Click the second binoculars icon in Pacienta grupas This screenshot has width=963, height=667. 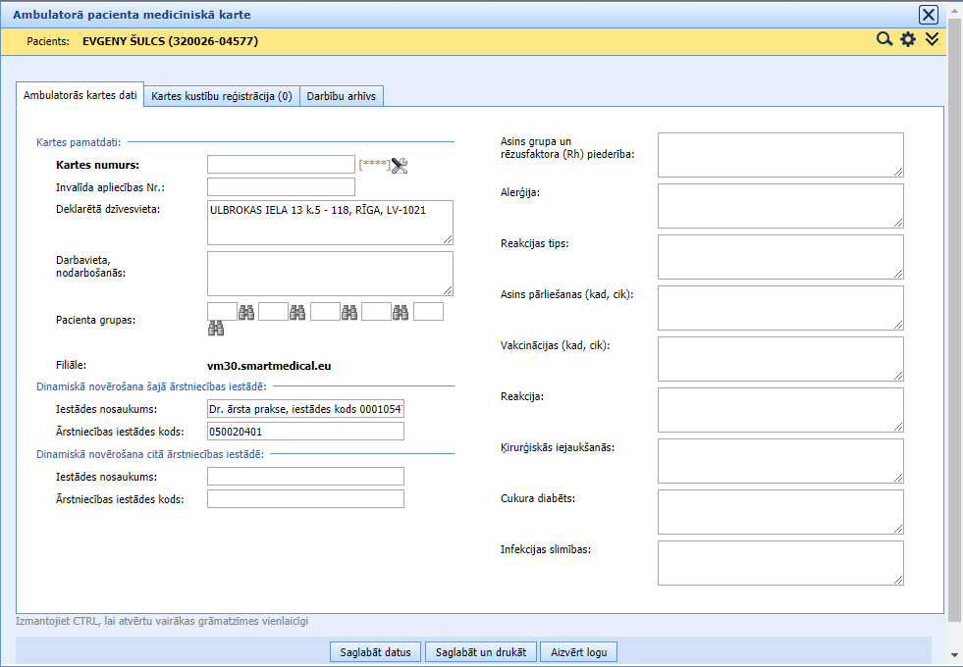(x=297, y=312)
